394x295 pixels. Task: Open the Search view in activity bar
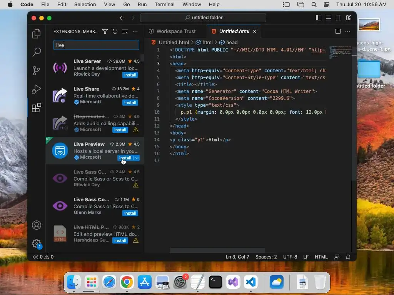37,52
